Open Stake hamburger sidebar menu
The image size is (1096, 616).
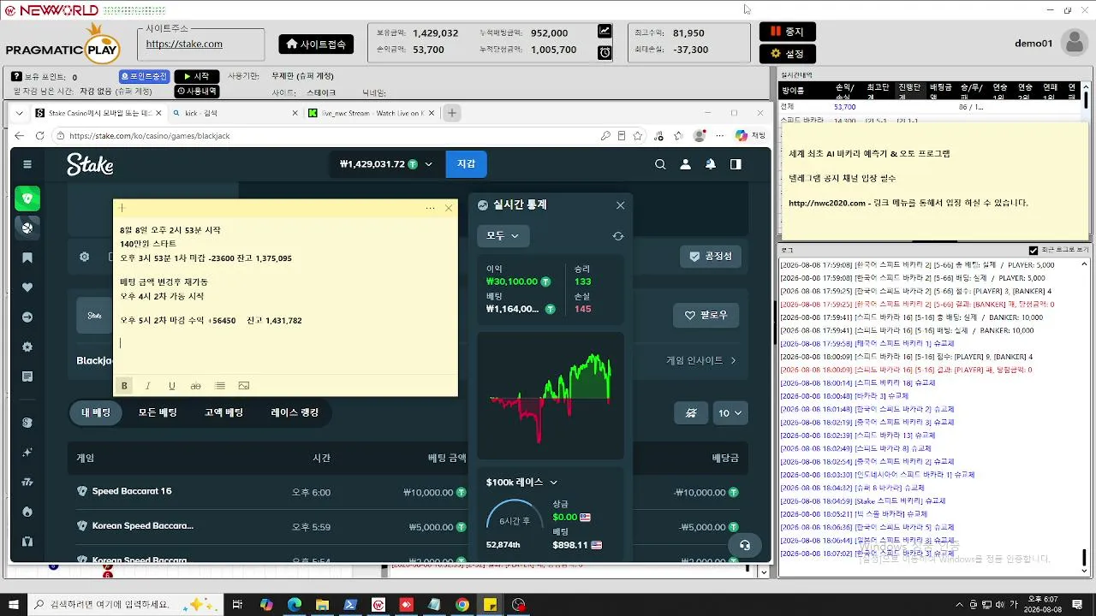pos(27,164)
